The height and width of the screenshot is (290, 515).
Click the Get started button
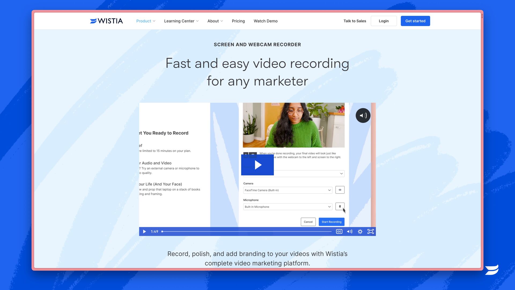(x=415, y=21)
